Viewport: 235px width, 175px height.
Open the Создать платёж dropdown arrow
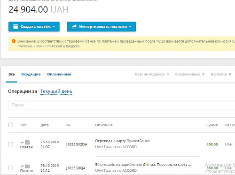point(54,27)
